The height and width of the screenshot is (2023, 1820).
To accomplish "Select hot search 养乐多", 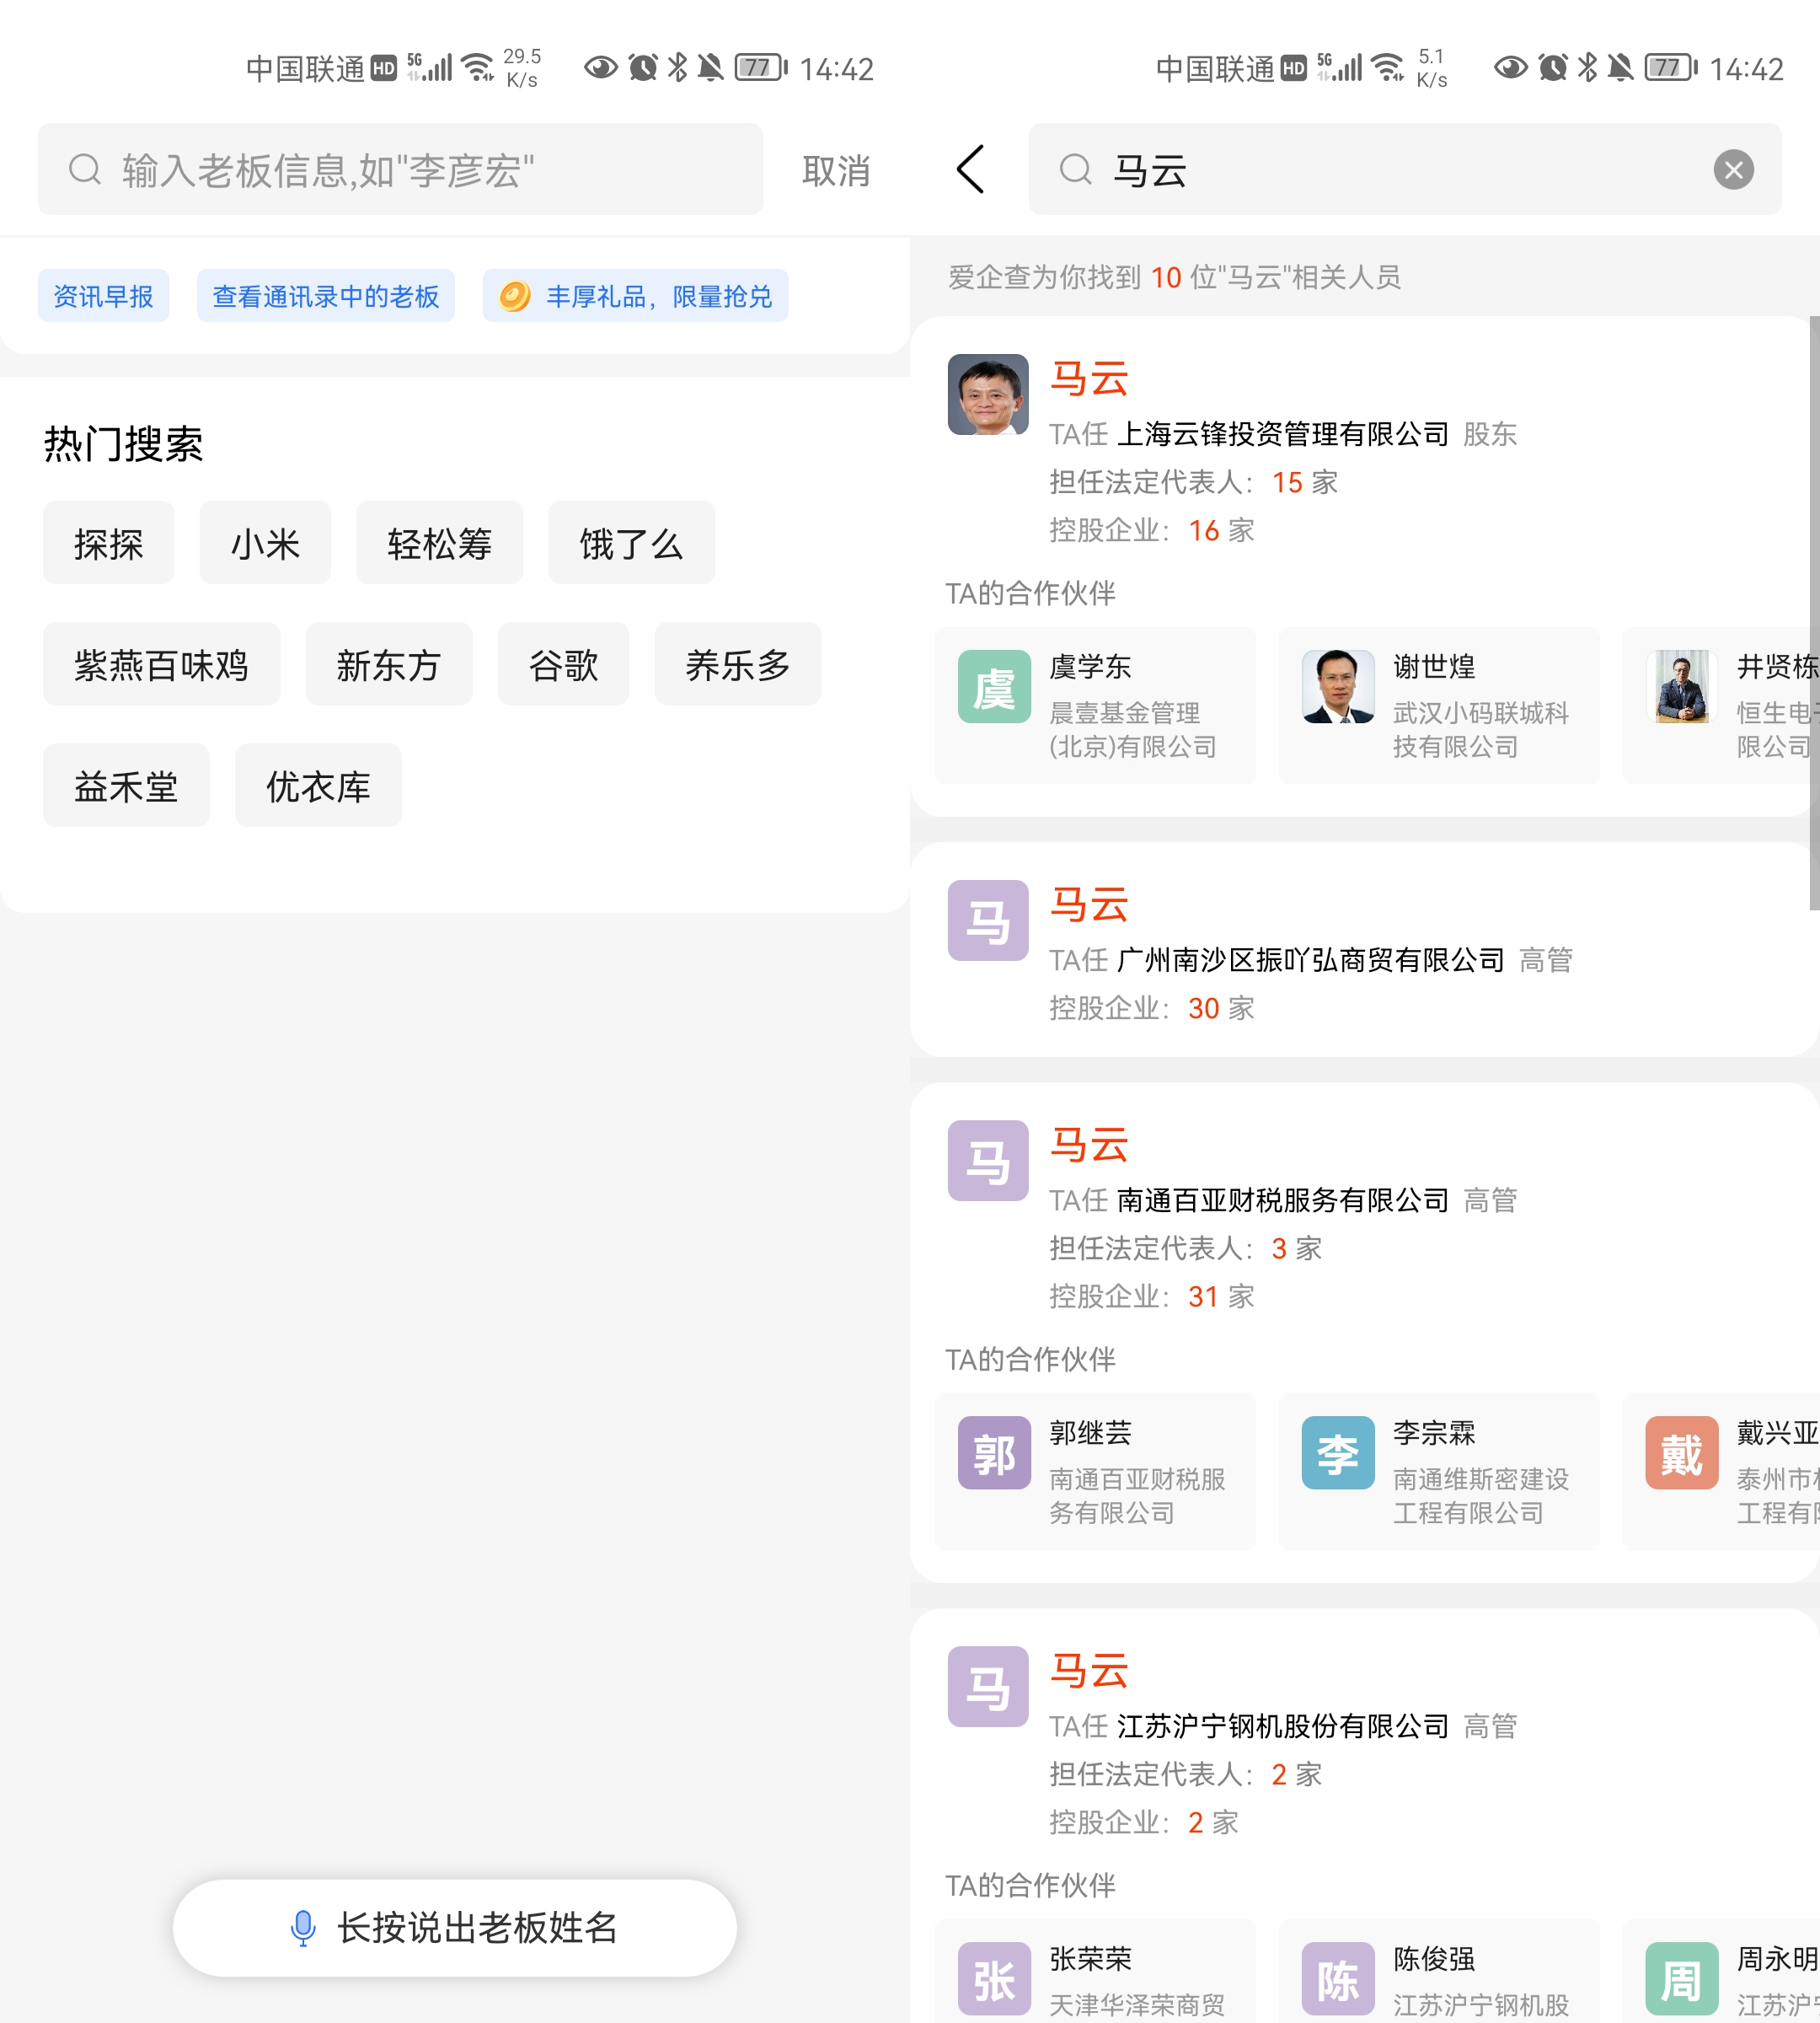I will pos(737,664).
